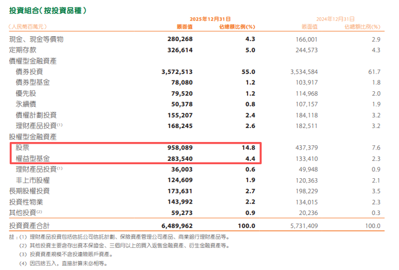Select the row label 定期存款
The height and width of the screenshot is (270, 399).
(x=23, y=50)
